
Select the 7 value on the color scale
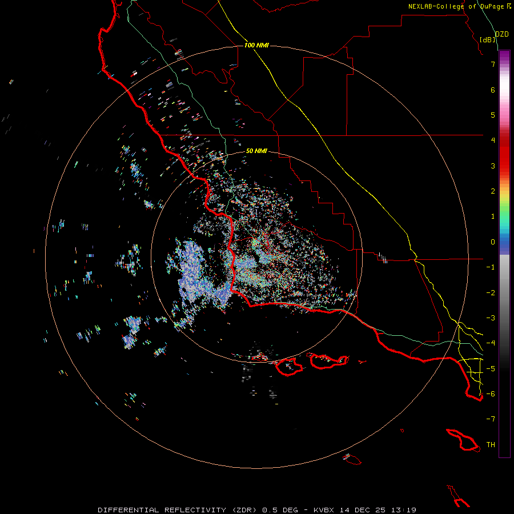(x=493, y=64)
